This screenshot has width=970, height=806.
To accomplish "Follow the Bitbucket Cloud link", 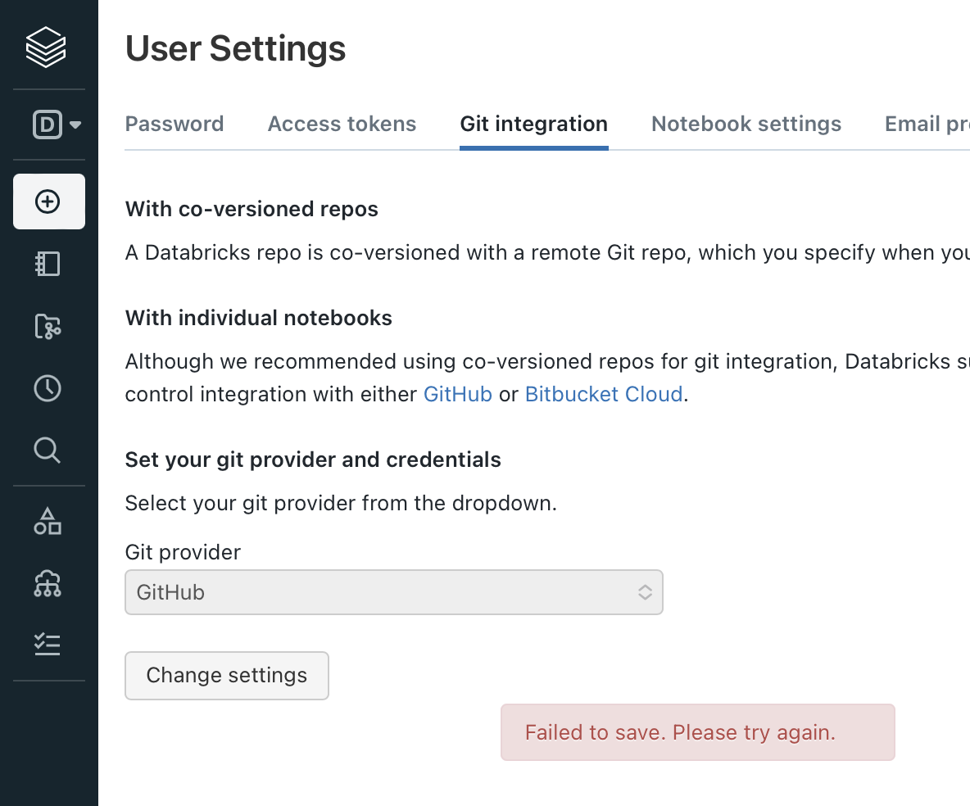I will click(x=604, y=394).
